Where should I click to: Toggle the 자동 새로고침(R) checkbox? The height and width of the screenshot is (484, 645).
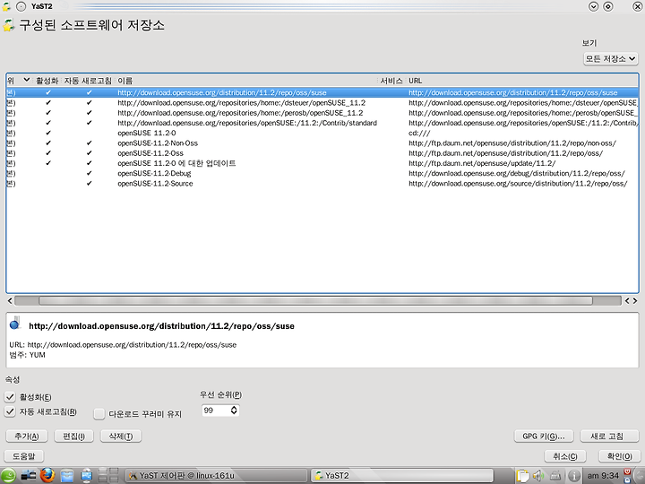coord(10,411)
